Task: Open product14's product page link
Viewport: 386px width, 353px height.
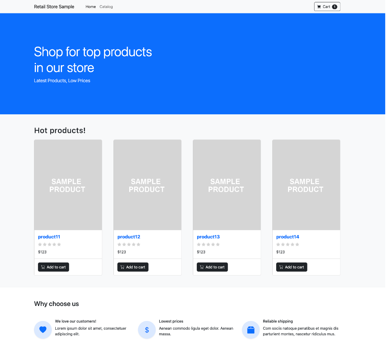Action: coord(287,236)
